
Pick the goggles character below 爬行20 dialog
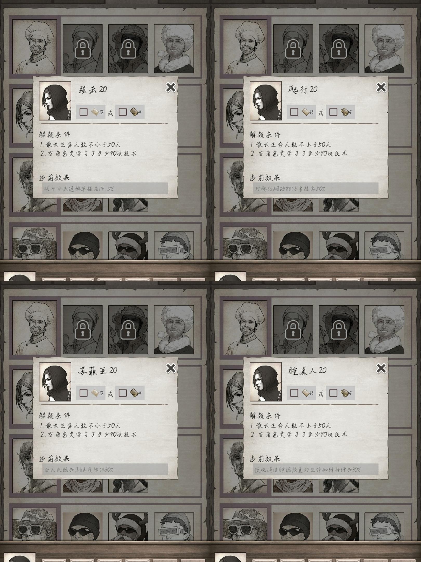coord(384,246)
